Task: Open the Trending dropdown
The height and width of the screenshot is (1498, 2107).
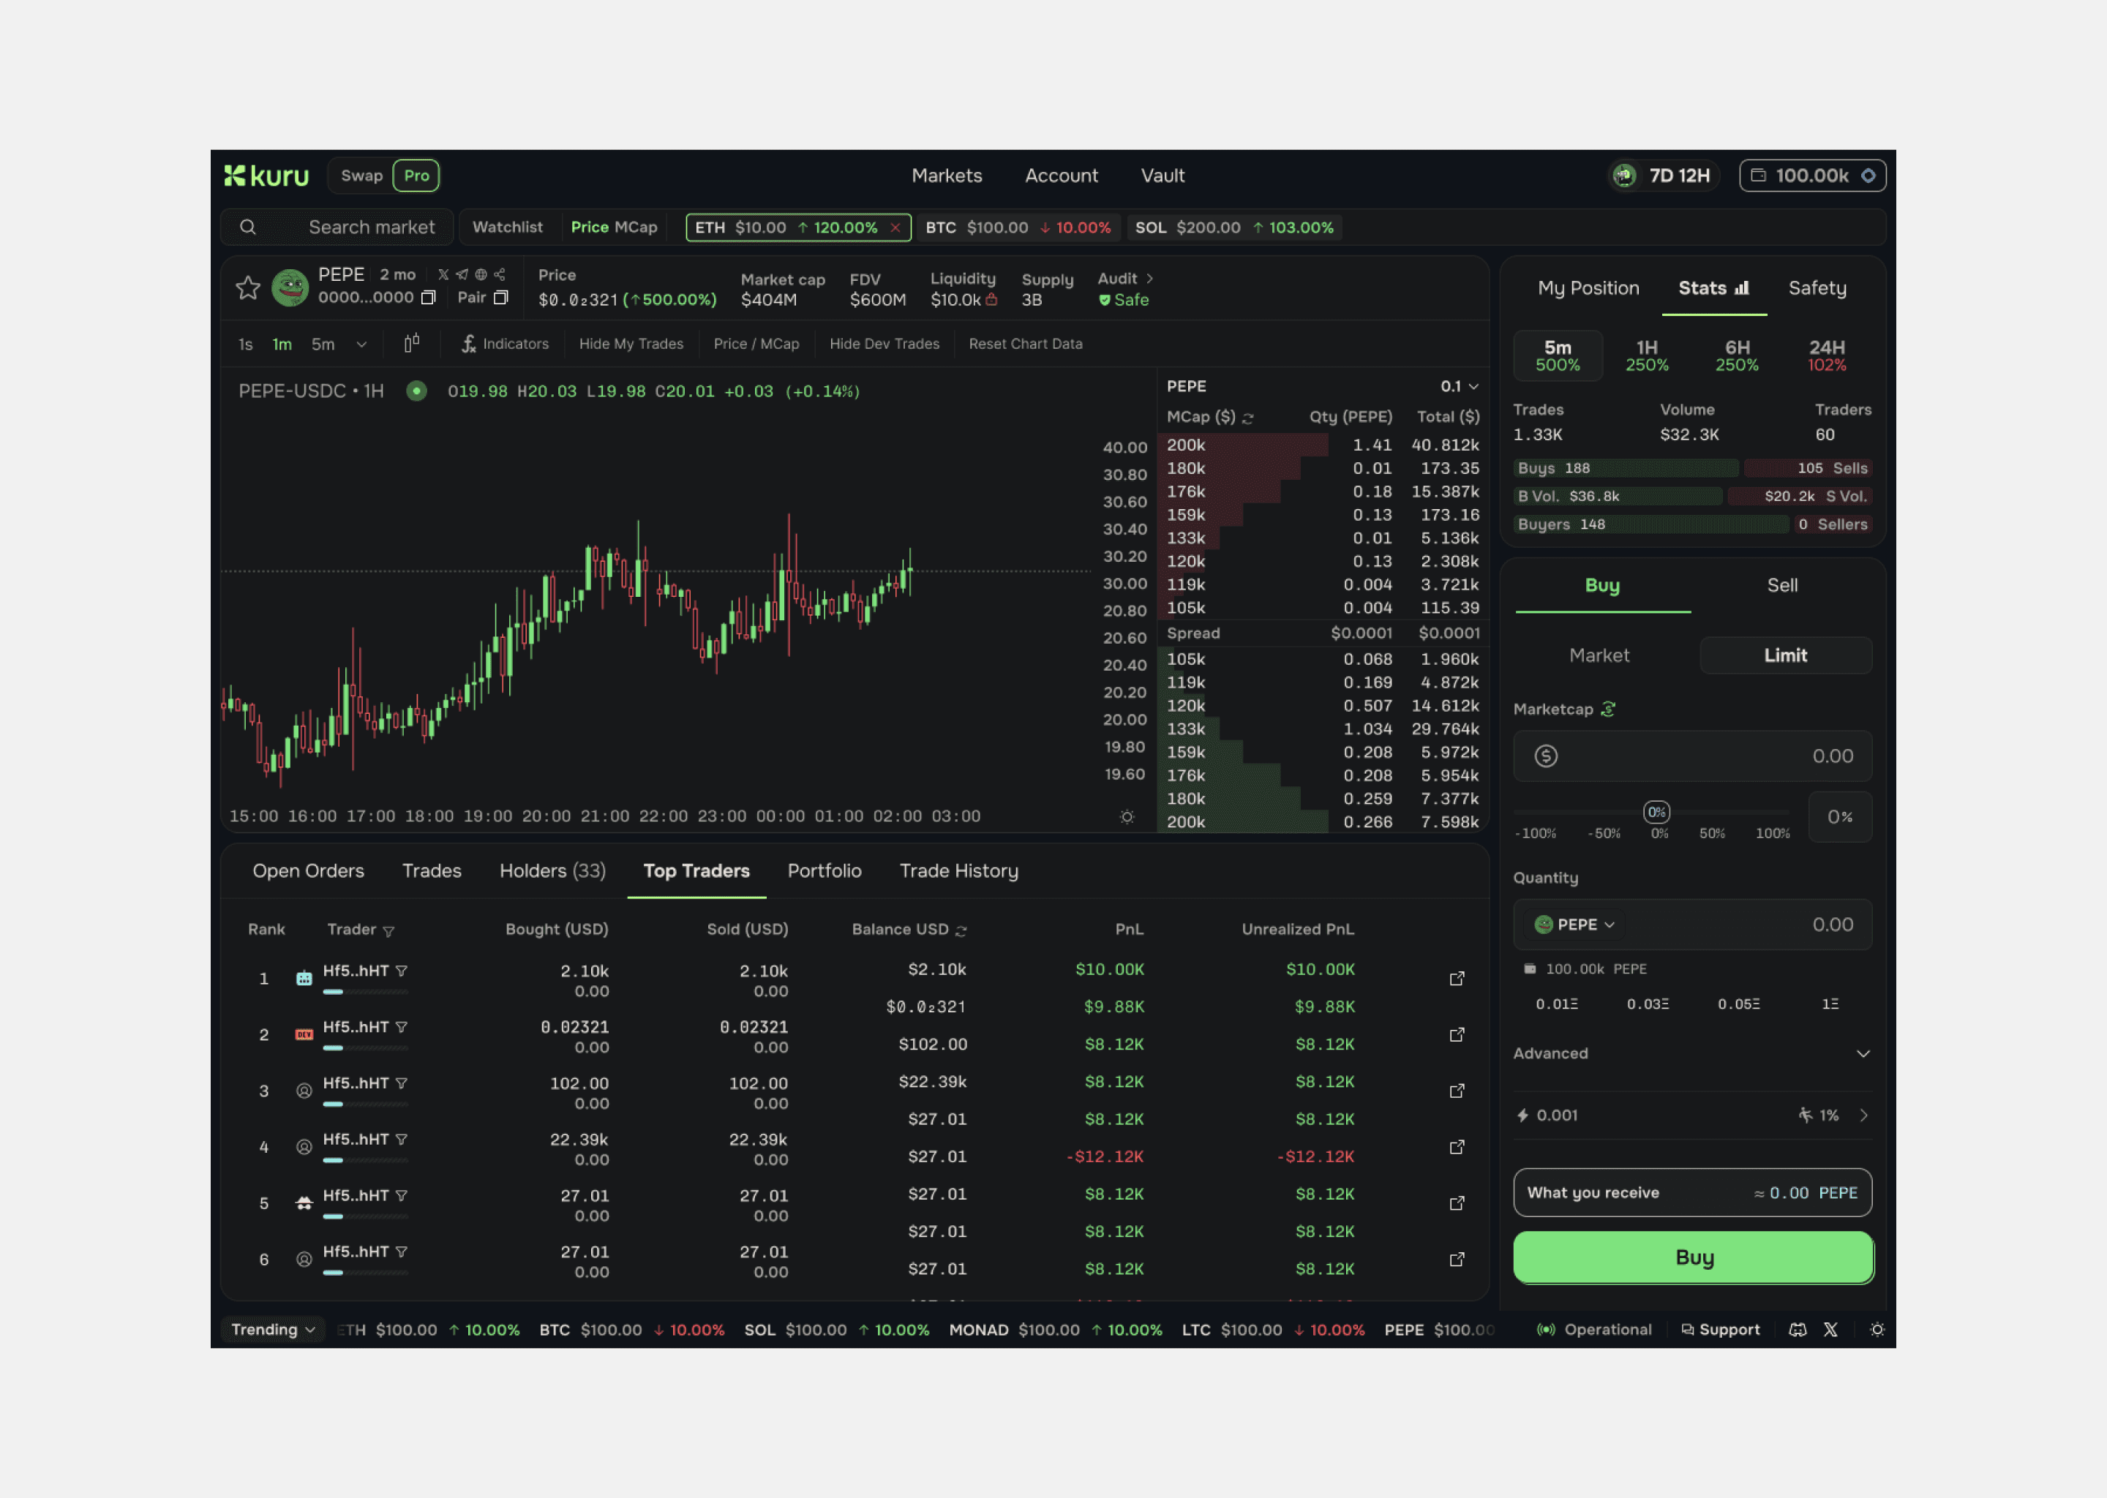Action: (273, 1330)
